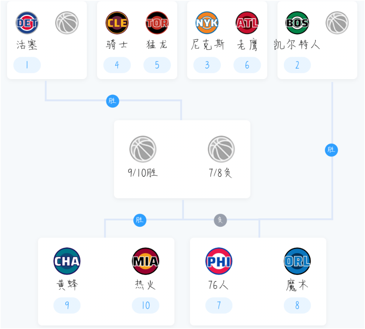
Task: Click the seed 1 badge under 活塞
Action: (x=27, y=65)
